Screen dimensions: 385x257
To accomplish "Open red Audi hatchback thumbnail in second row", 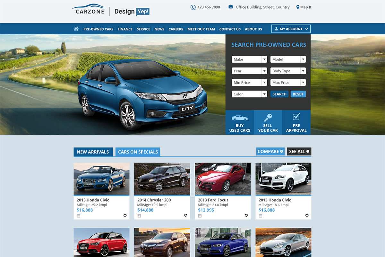I will click(x=101, y=243).
